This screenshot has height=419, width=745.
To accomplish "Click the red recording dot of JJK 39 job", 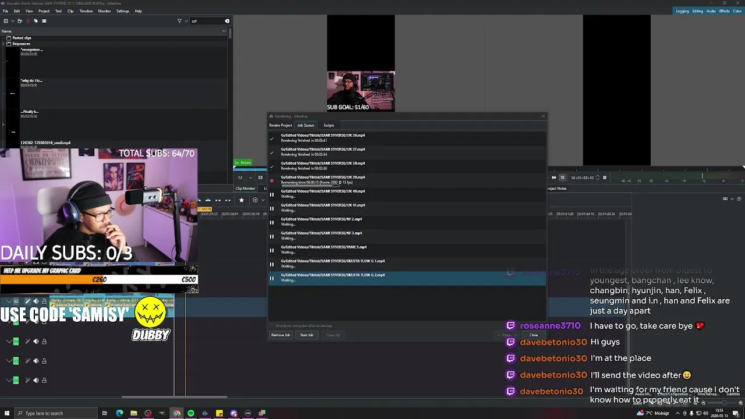I will tap(271, 181).
